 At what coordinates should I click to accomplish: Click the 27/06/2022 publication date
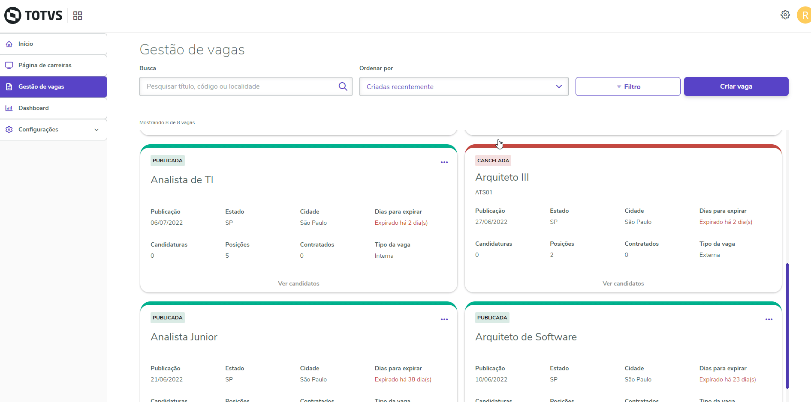[x=491, y=222]
